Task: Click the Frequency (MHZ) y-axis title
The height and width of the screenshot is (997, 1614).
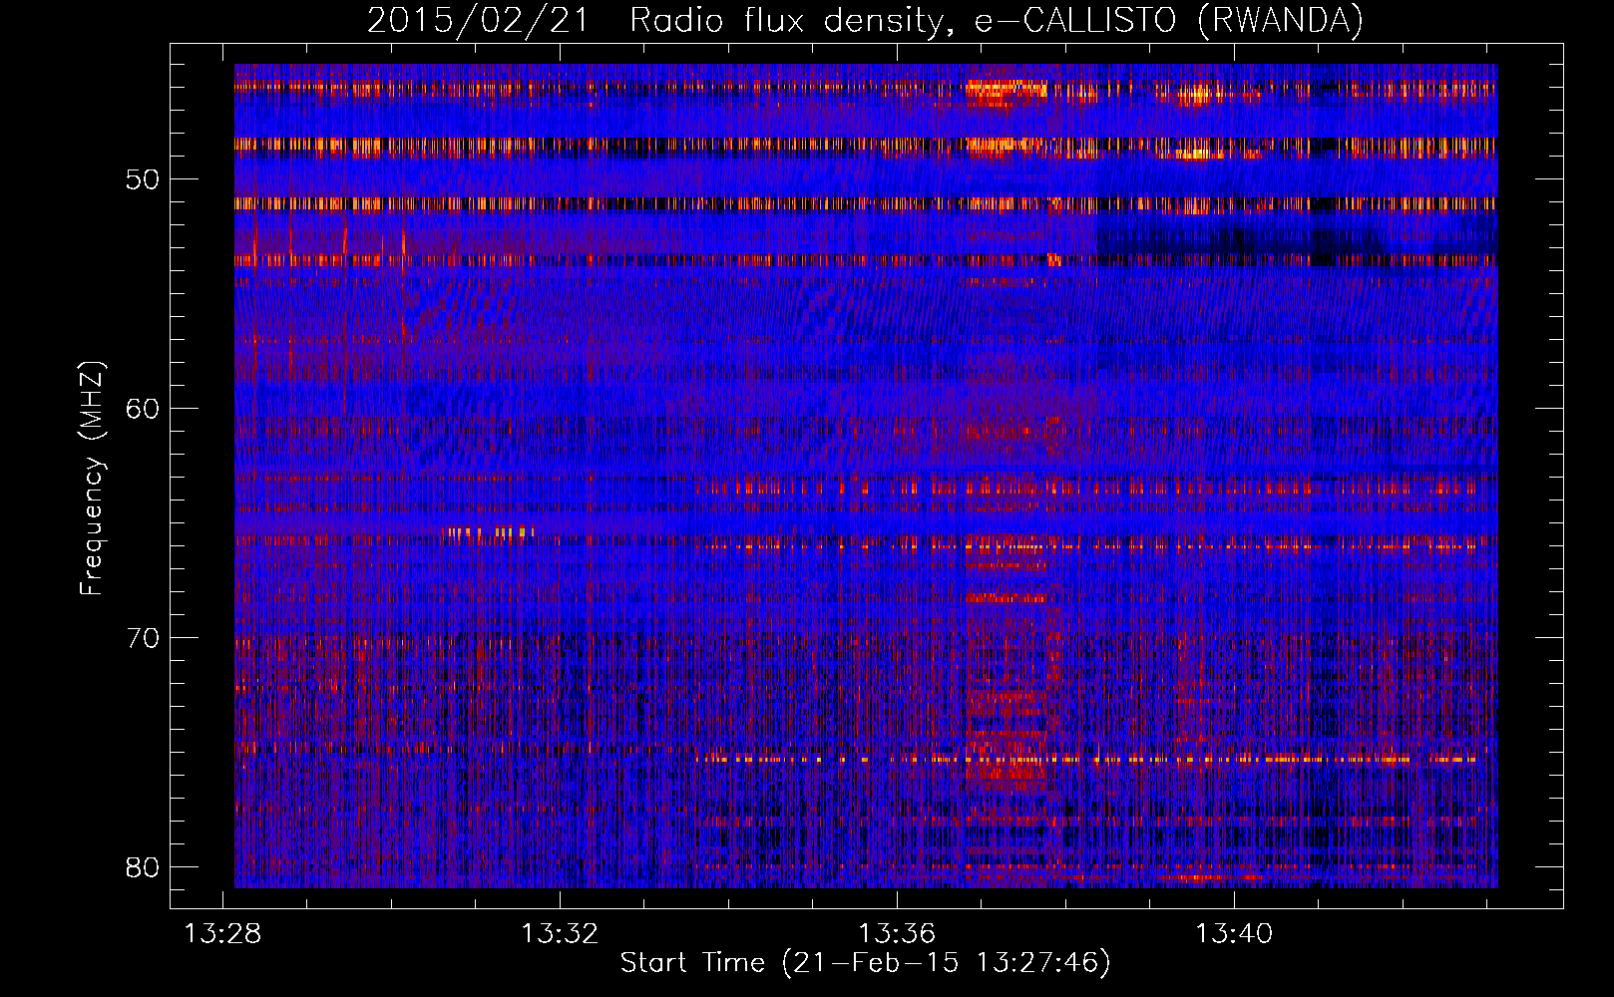Action: [92, 479]
